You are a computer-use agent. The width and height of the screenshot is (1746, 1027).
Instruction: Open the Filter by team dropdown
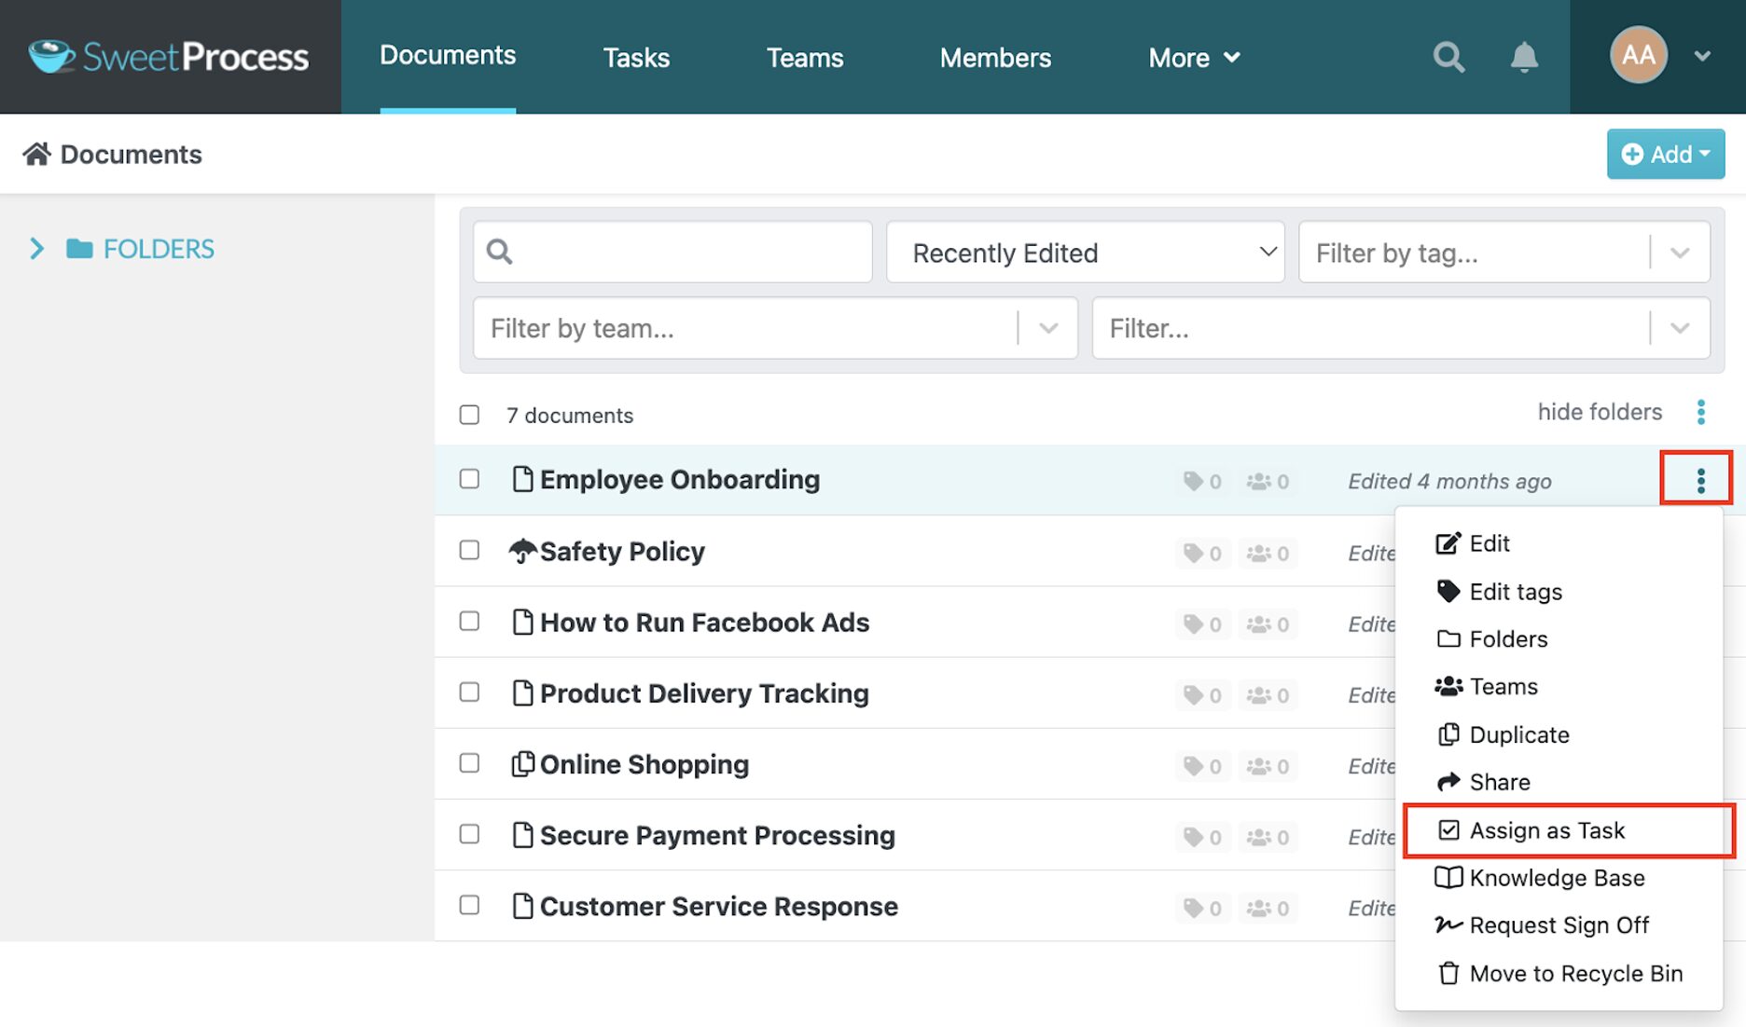[x=775, y=328]
